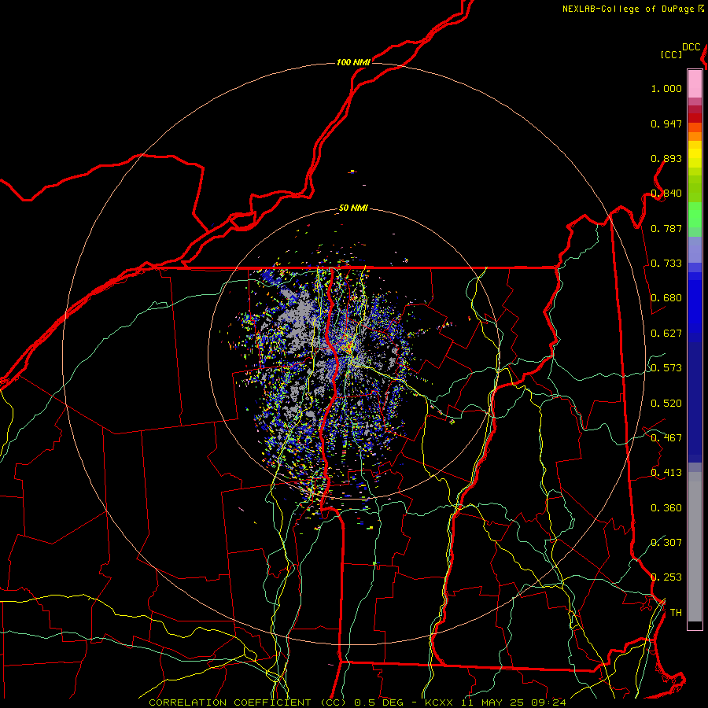
Task: Click the 0.520 scale value
Action: pos(666,404)
